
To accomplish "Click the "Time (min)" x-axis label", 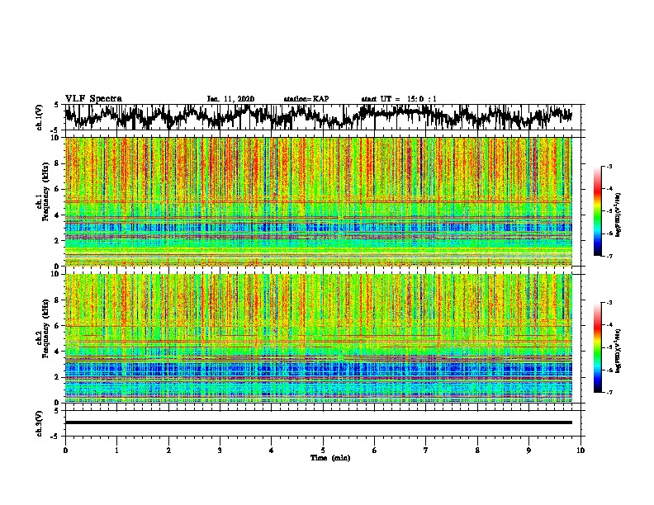I will point(330,458).
